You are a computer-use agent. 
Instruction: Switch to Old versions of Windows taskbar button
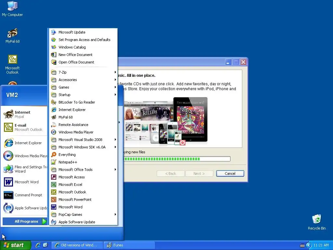pos(77,245)
